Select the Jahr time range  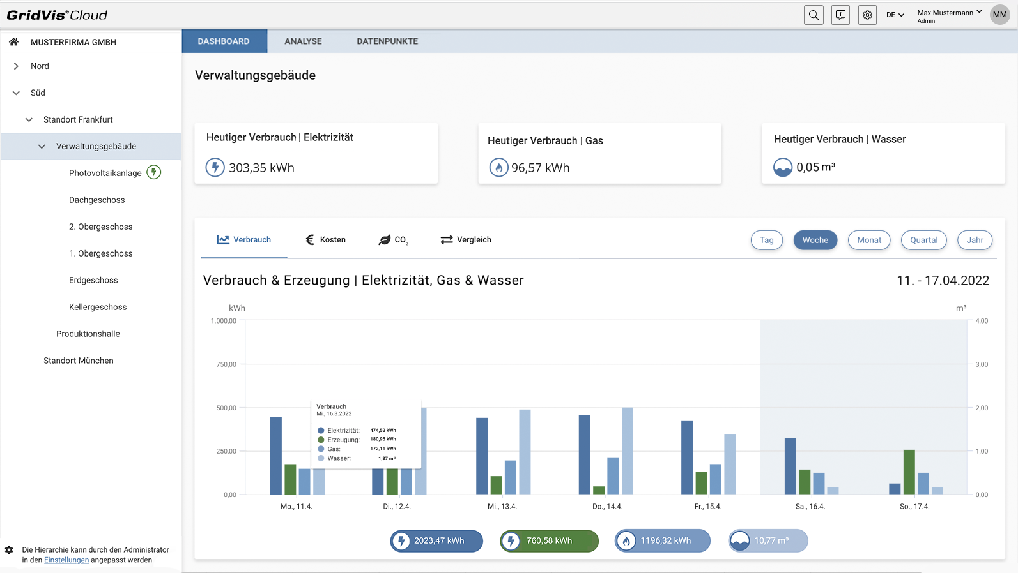pyautogui.click(x=975, y=240)
